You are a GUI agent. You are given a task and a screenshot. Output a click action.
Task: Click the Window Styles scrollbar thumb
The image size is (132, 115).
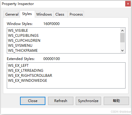(x=122, y=38)
